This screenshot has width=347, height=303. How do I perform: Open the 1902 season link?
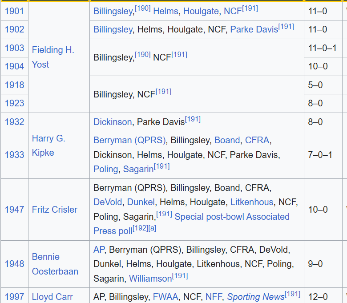(14, 29)
